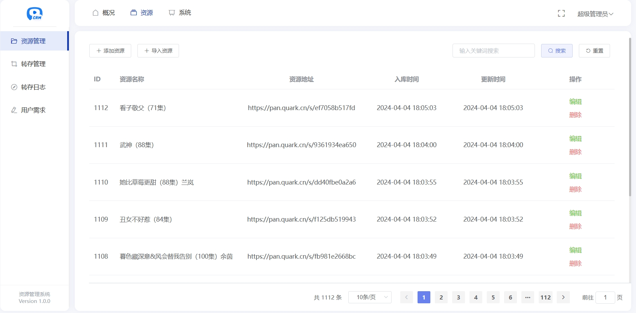The height and width of the screenshot is (313, 636).
Task: Edit resource 1108 暮色藏深意
Action: (x=575, y=250)
